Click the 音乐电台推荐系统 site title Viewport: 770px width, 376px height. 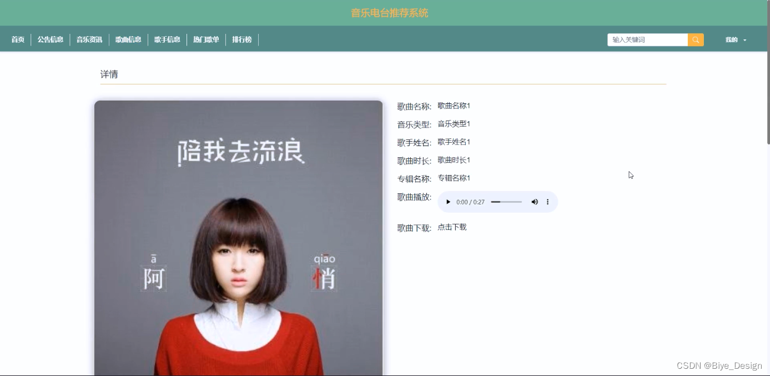(389, 13)
